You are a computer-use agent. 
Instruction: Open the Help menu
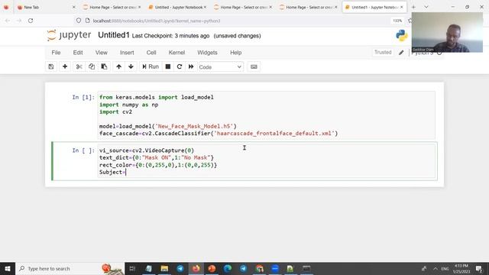coord(236,53)
